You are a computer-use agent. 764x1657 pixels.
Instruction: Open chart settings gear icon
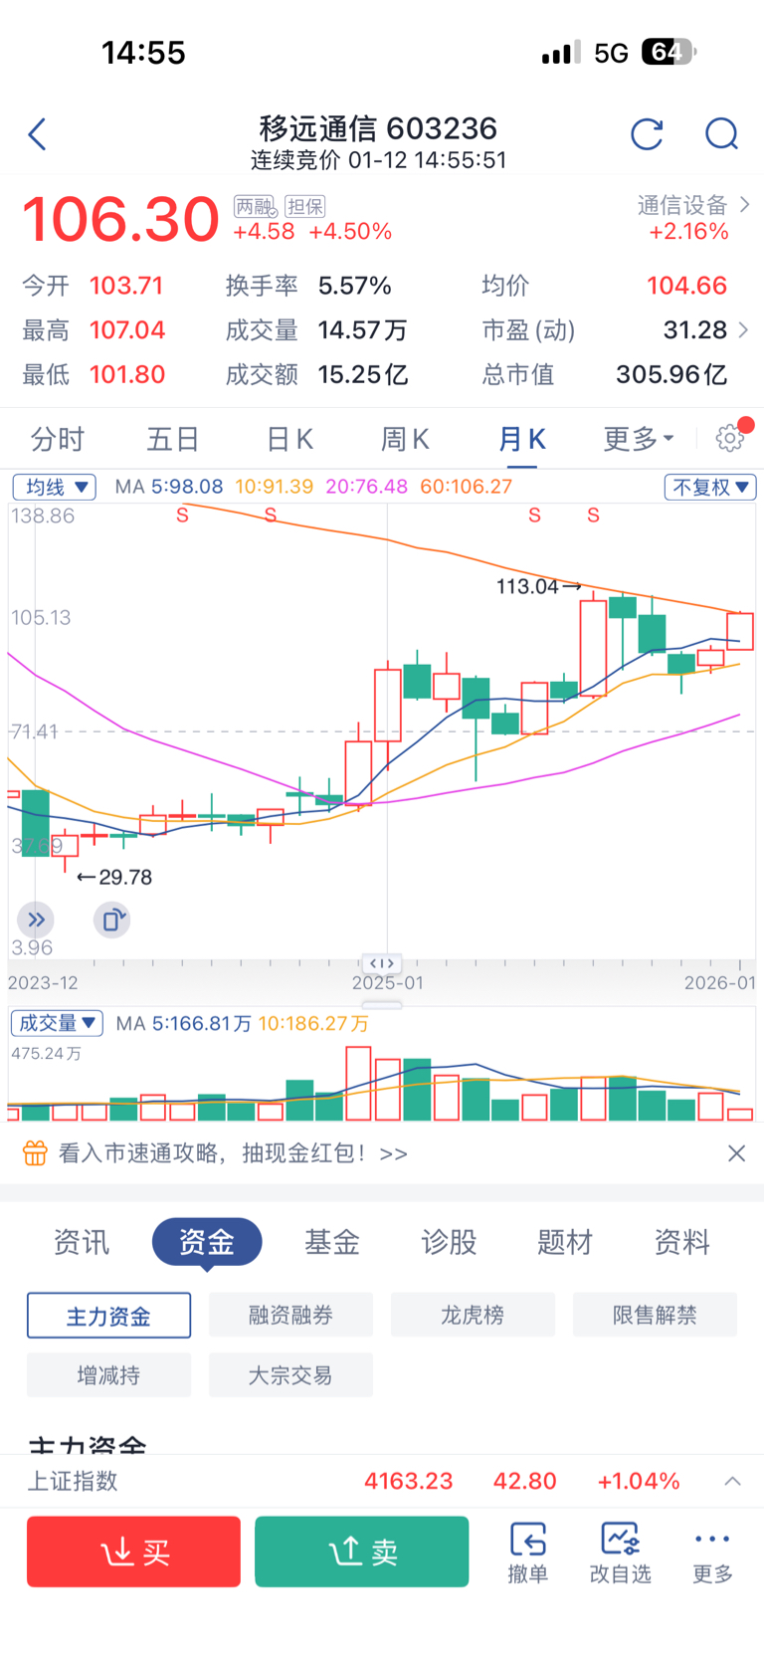730,438
